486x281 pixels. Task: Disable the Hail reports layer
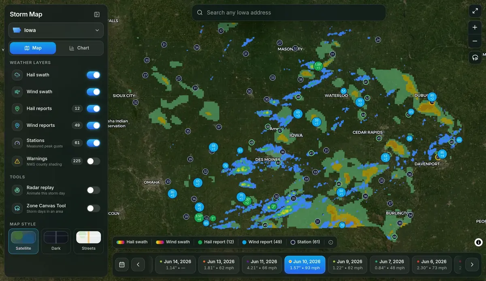pos(93,109)
